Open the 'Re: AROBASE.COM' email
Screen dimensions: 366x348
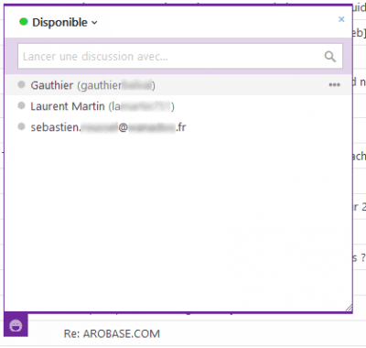[112, 333]
